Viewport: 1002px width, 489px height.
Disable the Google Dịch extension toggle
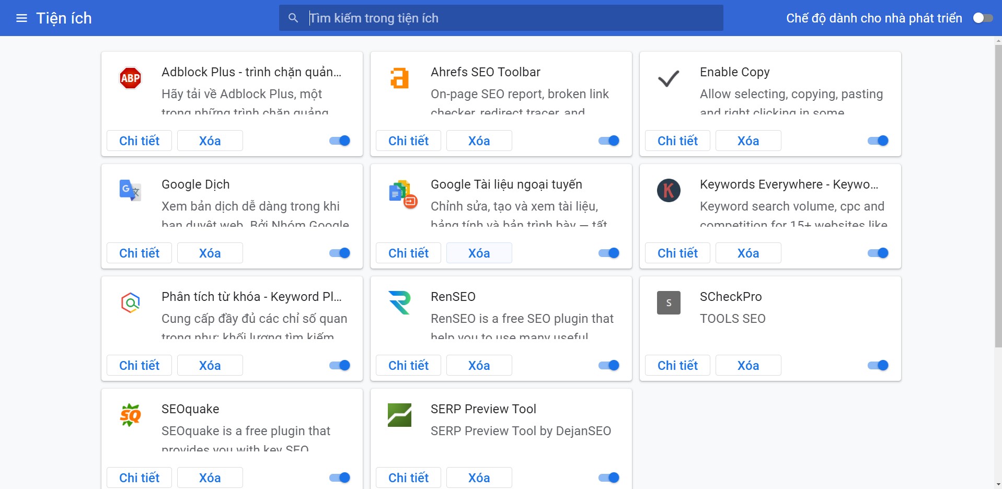click(x=340, y=253)
